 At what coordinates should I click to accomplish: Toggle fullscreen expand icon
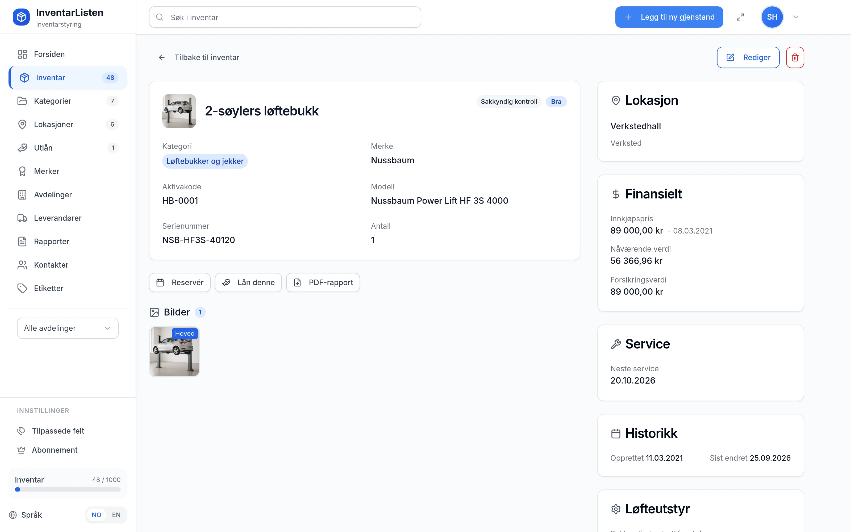click(x=740, y=17)
